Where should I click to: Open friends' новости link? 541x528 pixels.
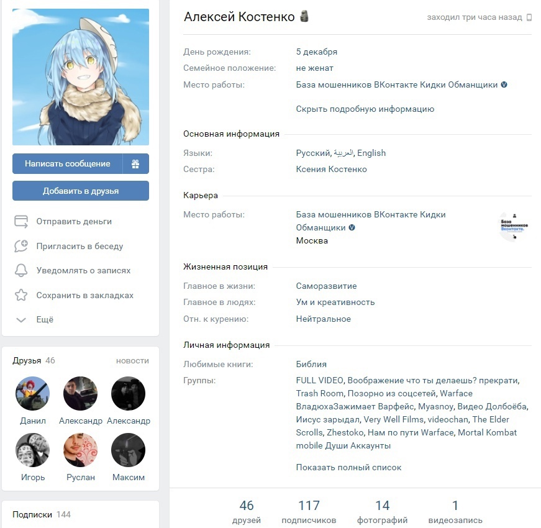132,361
